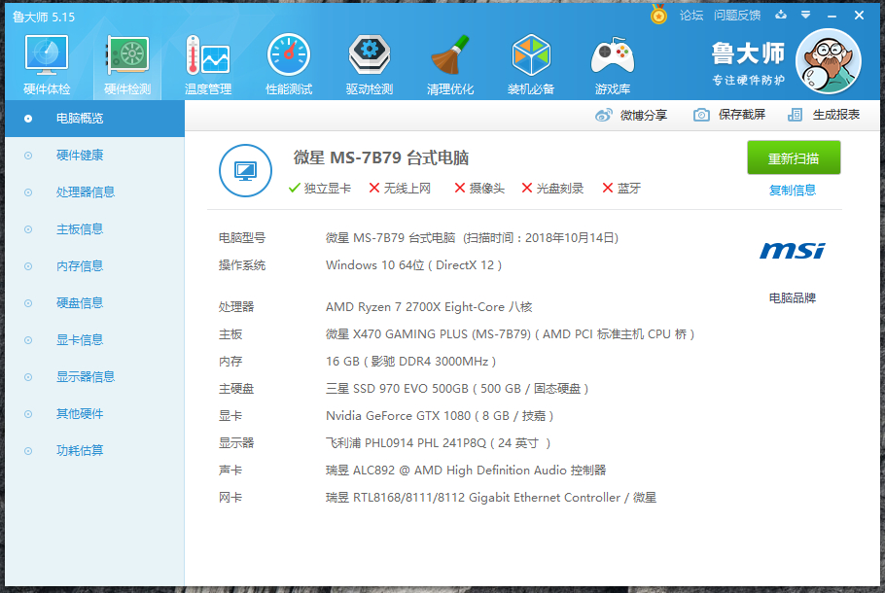Open 问题反馈 feedback link
Screen dimensions: 885x593
(x=737, y=16)
